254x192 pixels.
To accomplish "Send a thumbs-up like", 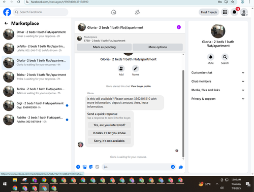I will click(x=181, y=167).
